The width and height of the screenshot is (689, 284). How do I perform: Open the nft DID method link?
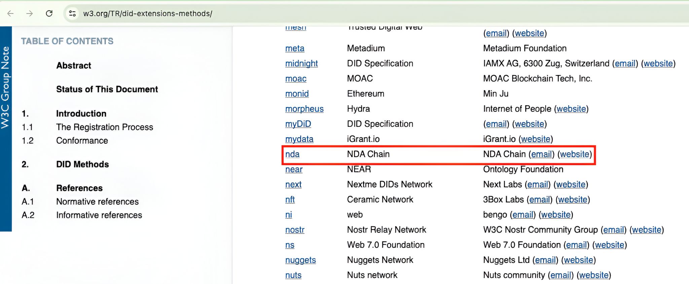tap(290, 200)
